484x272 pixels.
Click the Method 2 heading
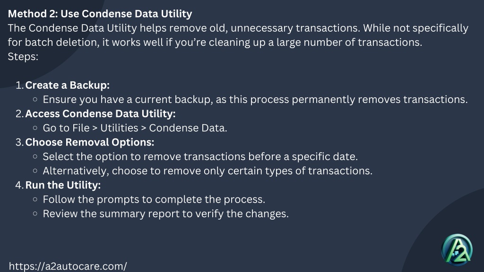(x=100, y=14)
